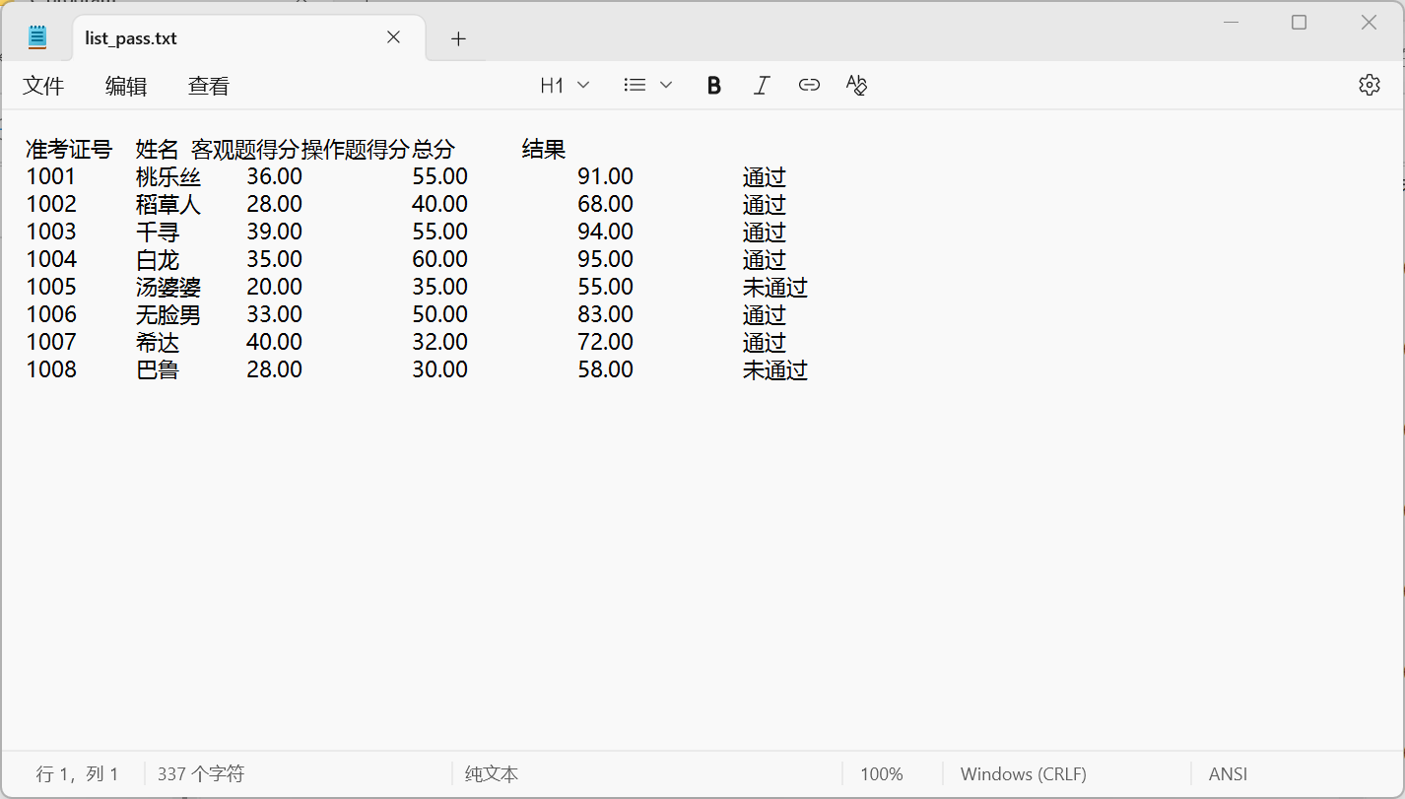Open the 查看 menu

tap(207, 86)
